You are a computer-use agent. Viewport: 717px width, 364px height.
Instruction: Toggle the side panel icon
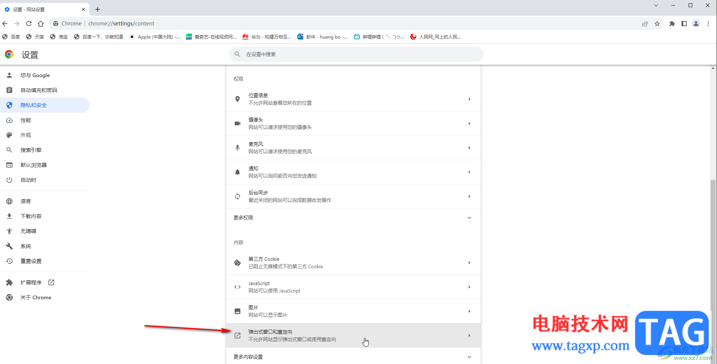point(684,24)
